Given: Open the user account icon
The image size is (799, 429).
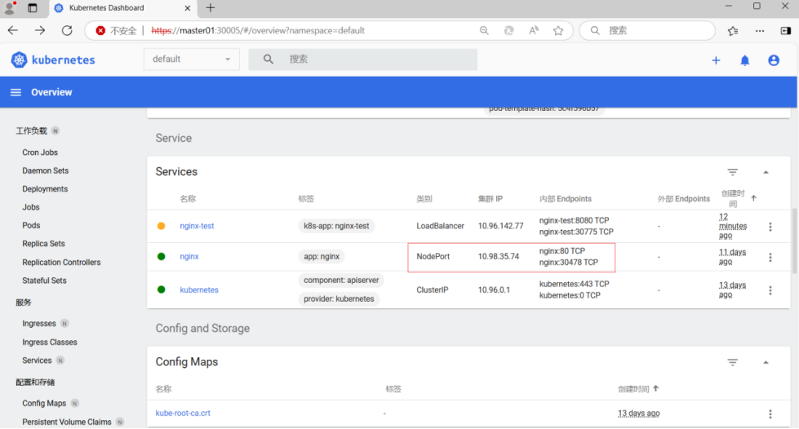Looking at the screenshot, I should 774,60.
